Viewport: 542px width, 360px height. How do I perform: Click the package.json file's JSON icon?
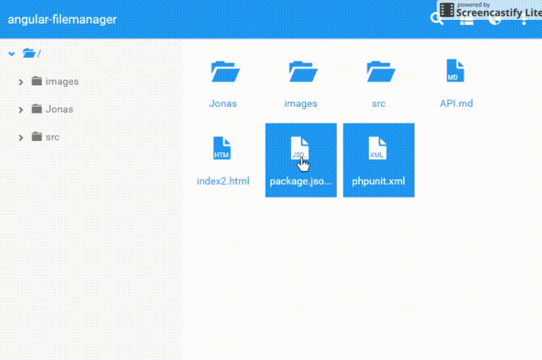(300, 148)
